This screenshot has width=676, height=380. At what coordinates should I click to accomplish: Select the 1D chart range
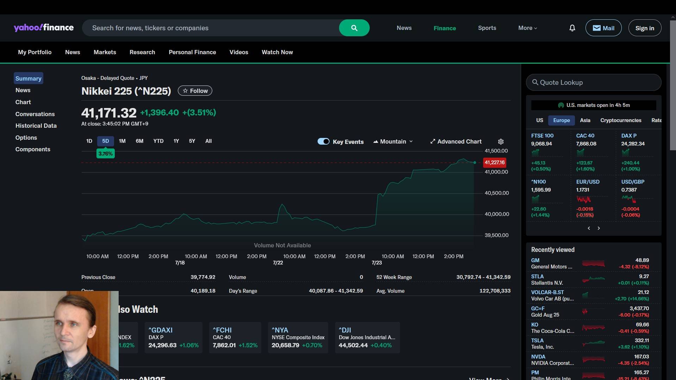click(x=89, y=141)
